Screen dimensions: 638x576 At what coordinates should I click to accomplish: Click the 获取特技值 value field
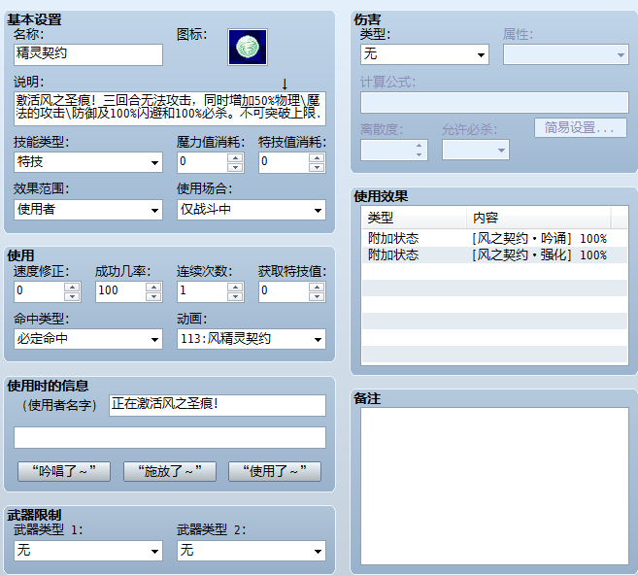(284, 291)
